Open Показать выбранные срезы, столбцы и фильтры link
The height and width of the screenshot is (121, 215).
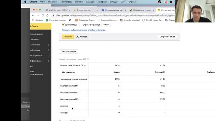coord(84,30)
